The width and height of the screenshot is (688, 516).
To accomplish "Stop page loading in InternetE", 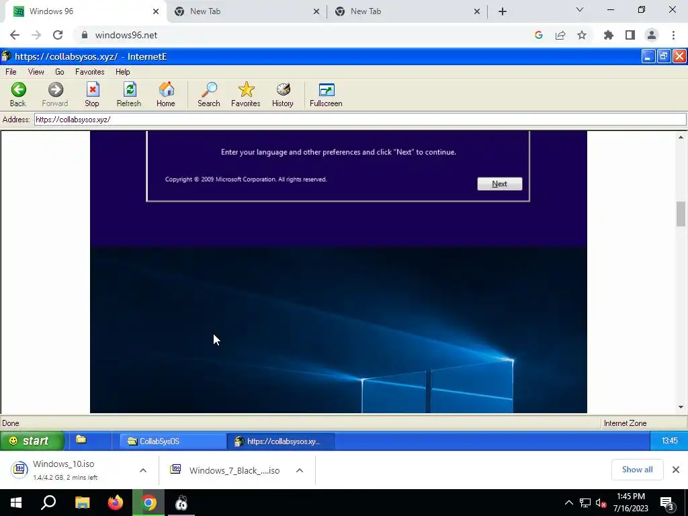I will click(x=92, y=94).
